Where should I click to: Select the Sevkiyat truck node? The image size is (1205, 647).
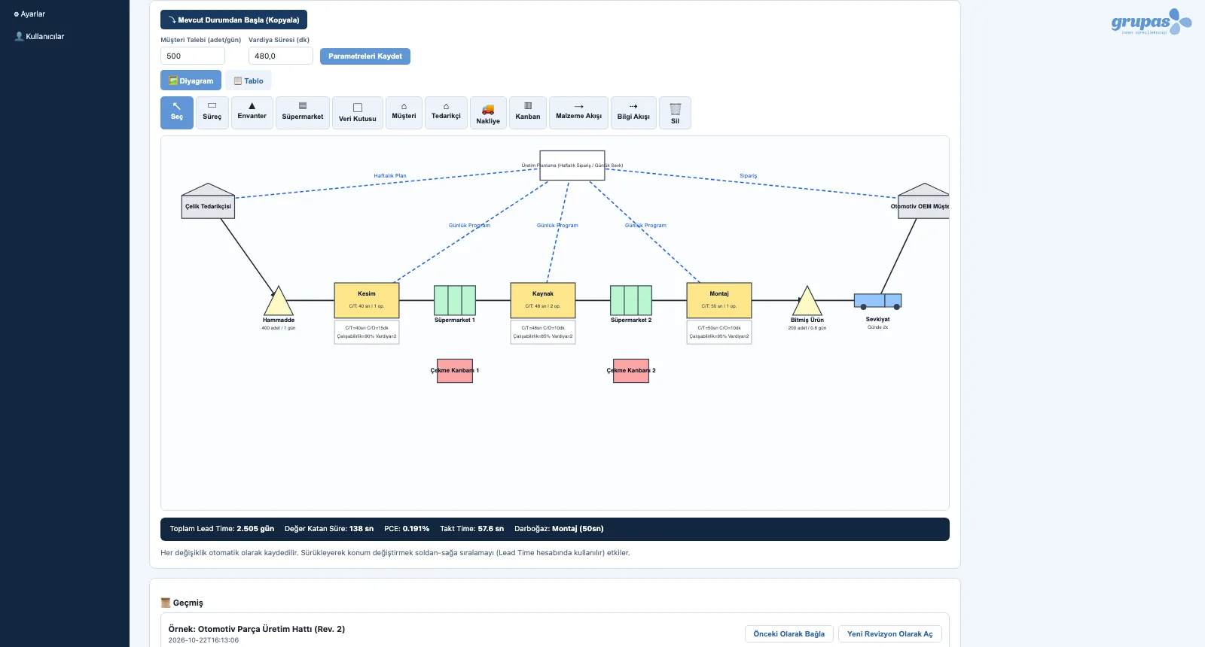877,301
